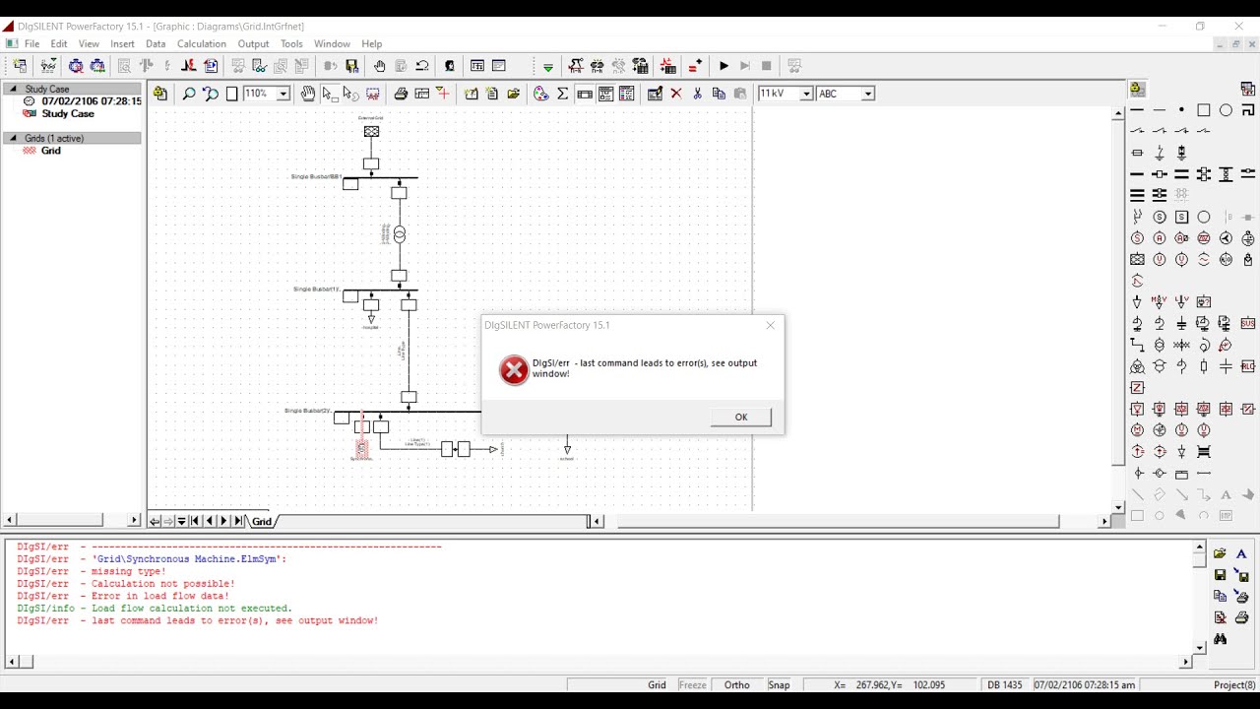1260x709 pixels.
Task: Click the print graphic icon
Action: click(401, 94)
